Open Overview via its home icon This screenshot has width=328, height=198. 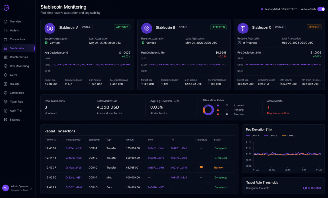[6, 21]
